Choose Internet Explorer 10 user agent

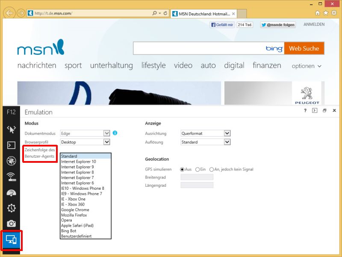pos(86,161)
